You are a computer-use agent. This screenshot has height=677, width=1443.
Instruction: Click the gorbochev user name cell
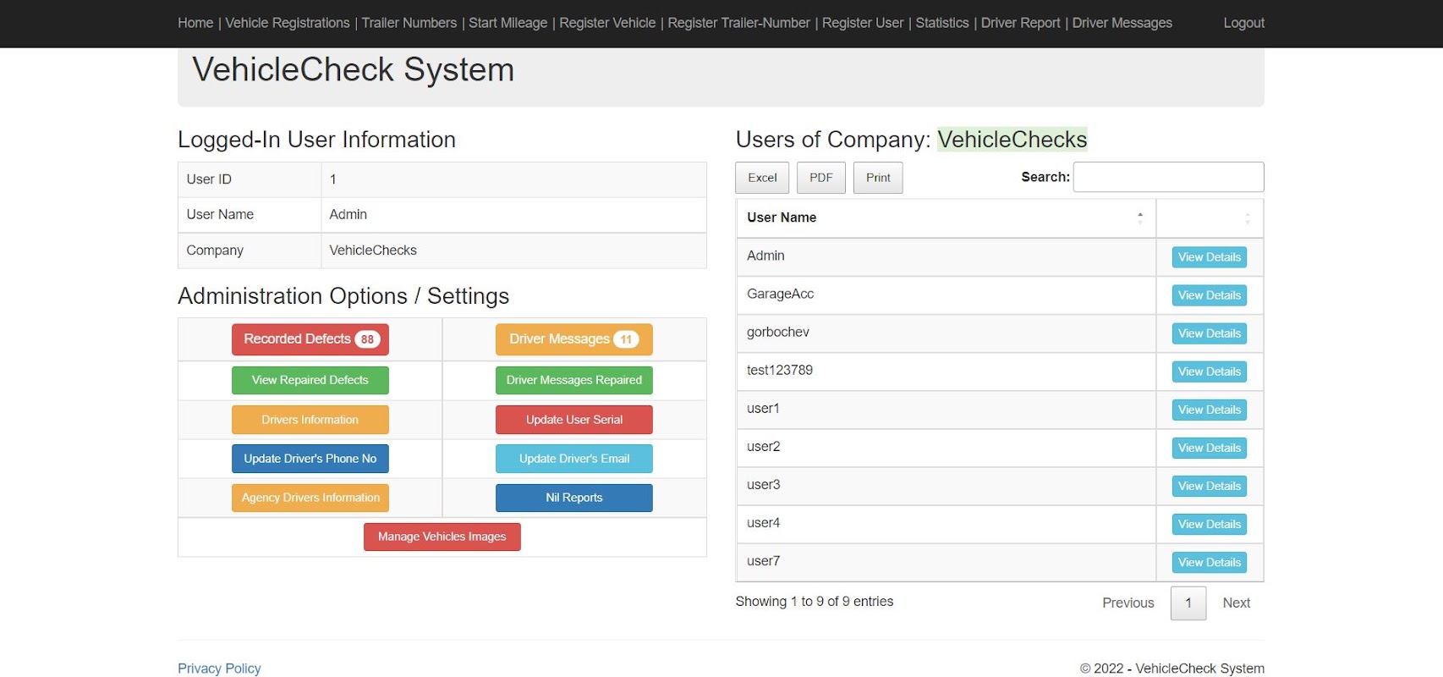[946, 333]
